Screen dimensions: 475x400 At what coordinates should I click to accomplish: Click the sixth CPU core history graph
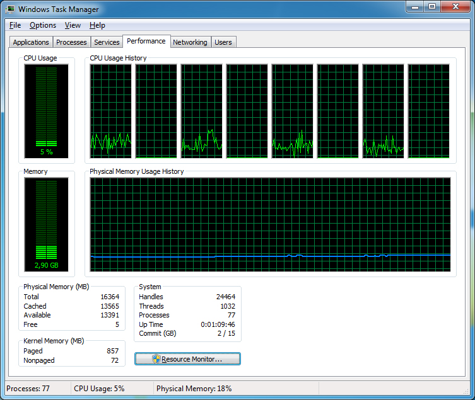(338, 111)
